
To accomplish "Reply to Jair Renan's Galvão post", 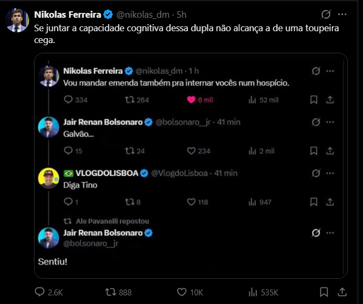I will click(68, 151).
